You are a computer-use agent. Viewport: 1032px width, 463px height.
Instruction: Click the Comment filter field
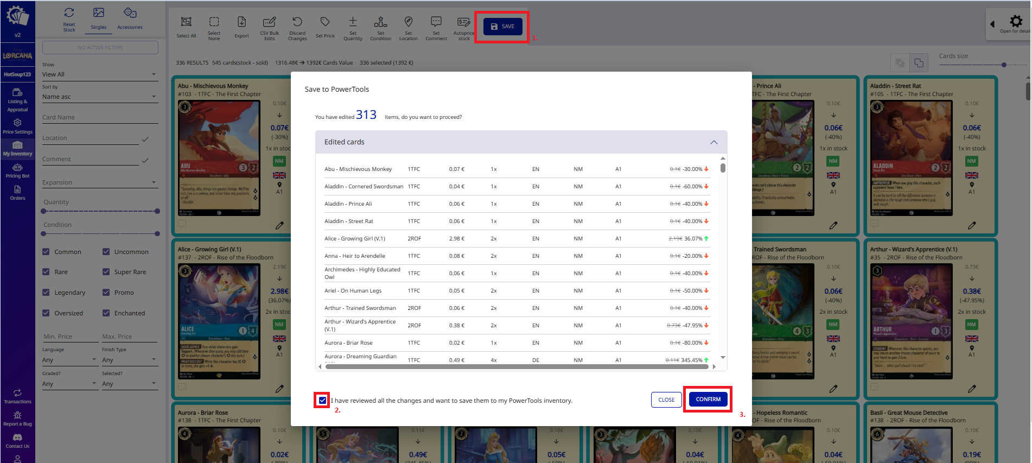pyautogui.click(x=90, y=160)
